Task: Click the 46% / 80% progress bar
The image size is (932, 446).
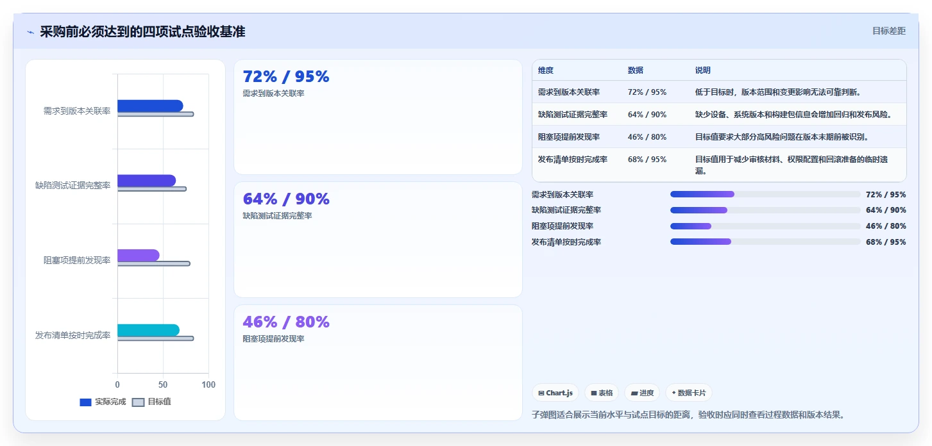Action: click(765, 226)
